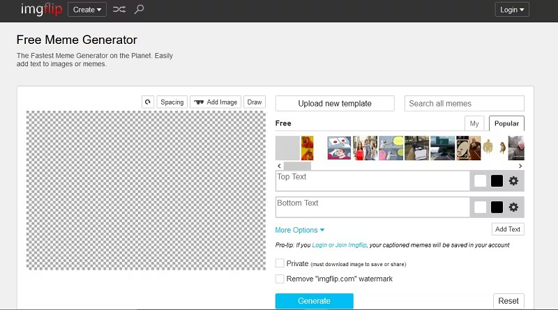Check Remove imgflip.com watermark option
Screen dimensions: 558x310
[280, 279]
